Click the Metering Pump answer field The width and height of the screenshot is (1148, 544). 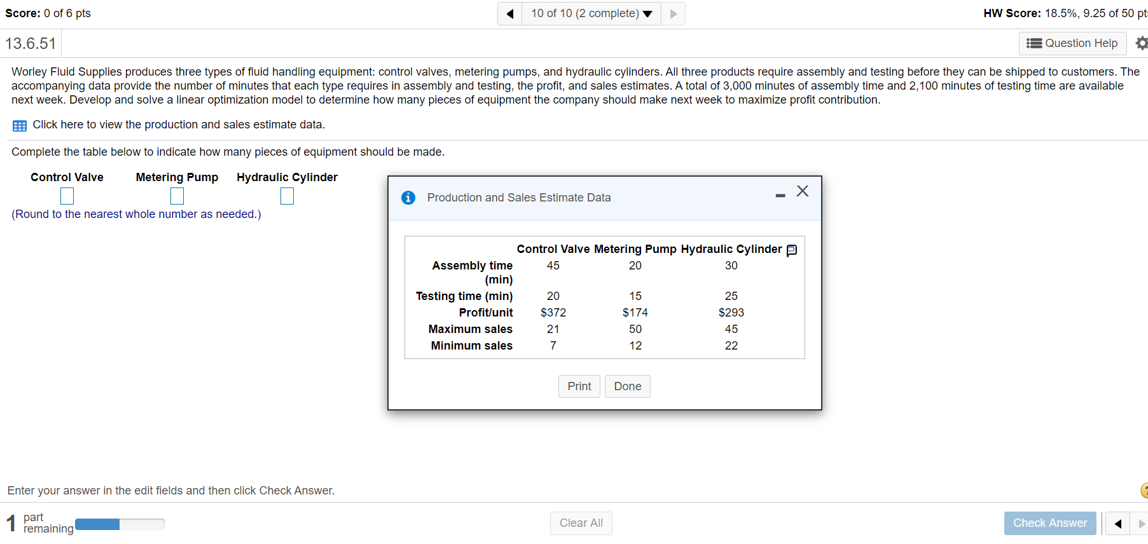coord(177,196)
